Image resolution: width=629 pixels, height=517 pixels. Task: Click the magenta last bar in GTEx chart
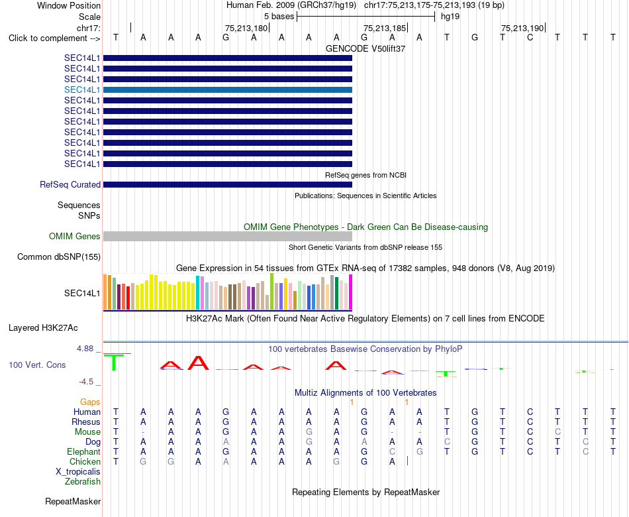coord(351,292)
